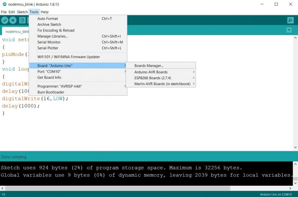The height and width of the screenshot is (197, 298).
Task: Open the File menu
Action: click(x=4, y=12)
